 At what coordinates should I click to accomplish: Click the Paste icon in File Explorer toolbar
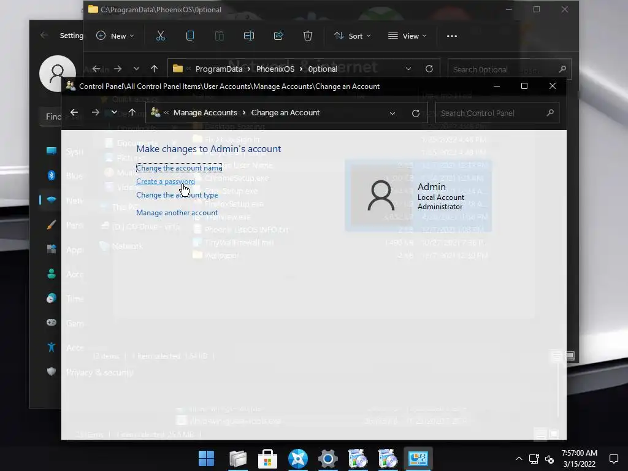pos(220,36)
